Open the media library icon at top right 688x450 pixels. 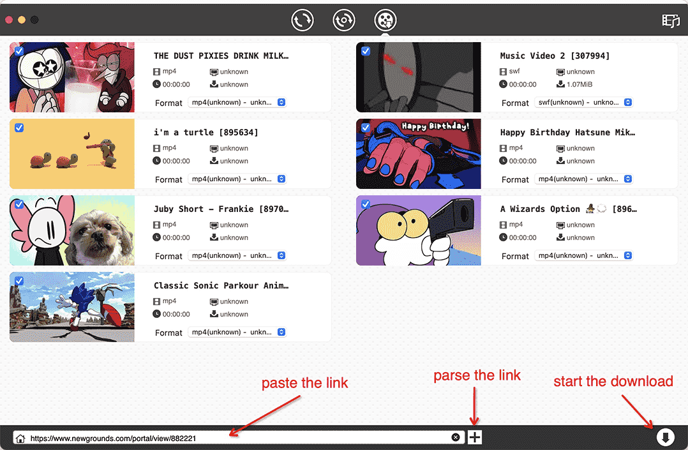pos(670,20)
